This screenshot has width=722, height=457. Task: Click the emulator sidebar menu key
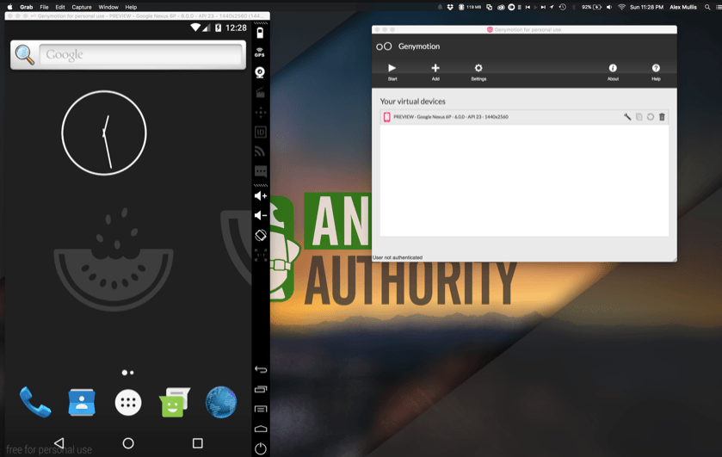(261, 409)
